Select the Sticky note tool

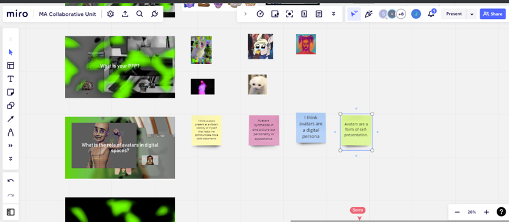[x=11, y=92]
